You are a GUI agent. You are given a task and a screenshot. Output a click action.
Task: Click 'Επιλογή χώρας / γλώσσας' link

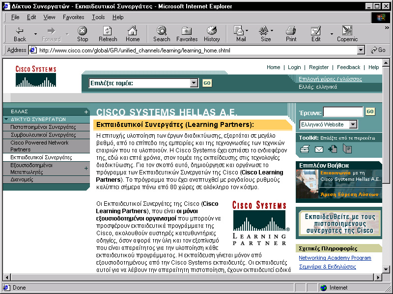pos(330,79)
